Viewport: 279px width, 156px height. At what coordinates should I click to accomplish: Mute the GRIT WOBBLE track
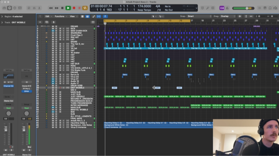53,88
